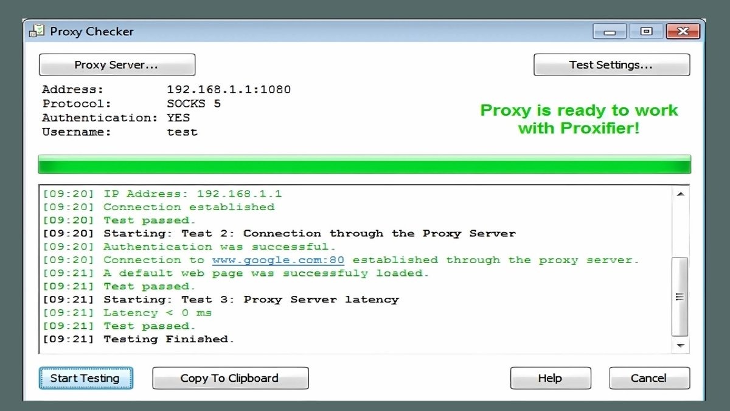Close the Proxy Checker window
The image size is (730, 411).
[x=683, y=31]
